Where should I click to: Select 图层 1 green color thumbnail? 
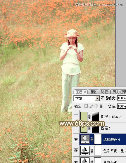coord(84,128)
